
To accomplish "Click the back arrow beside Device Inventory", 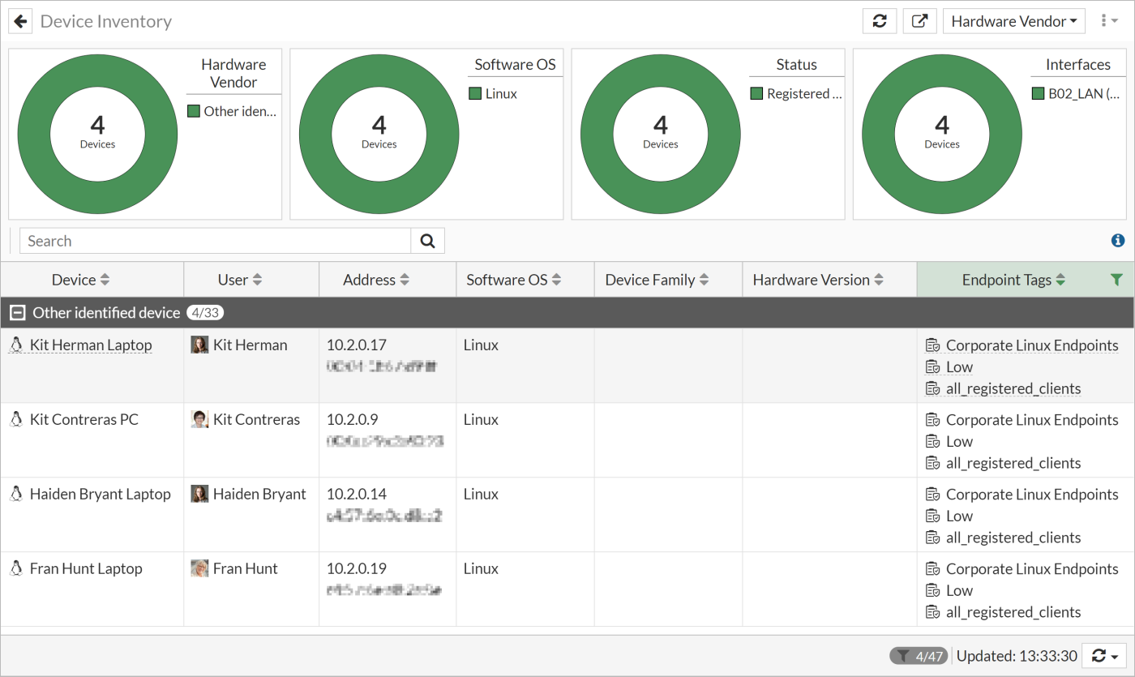I will (20, 21).
